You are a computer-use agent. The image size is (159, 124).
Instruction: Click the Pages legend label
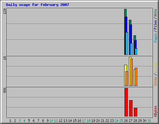click(x=155, y=38)
